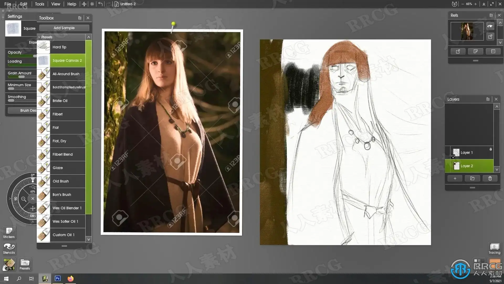Click the download arrow icon at top right
504x284 pixels.
[x=484, y=4]
